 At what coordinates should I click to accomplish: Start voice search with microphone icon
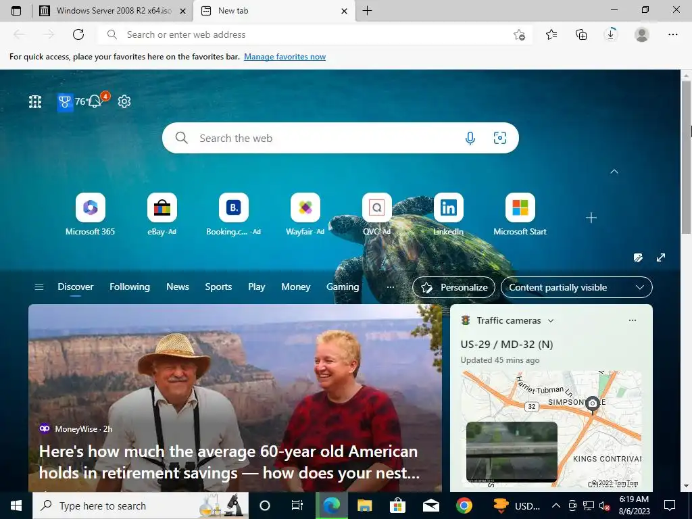[470, 138]
